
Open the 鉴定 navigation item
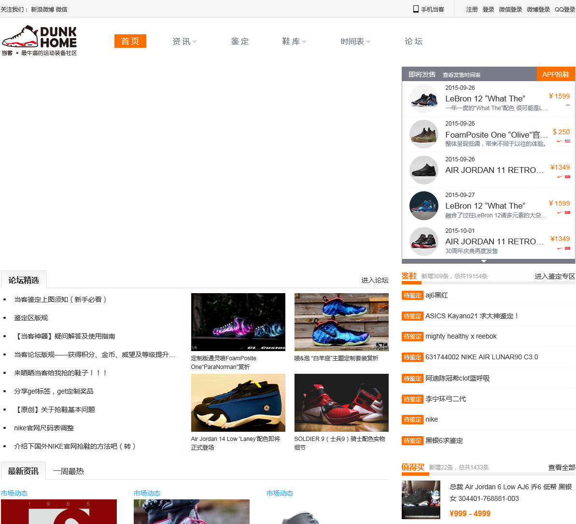(240, 41)
